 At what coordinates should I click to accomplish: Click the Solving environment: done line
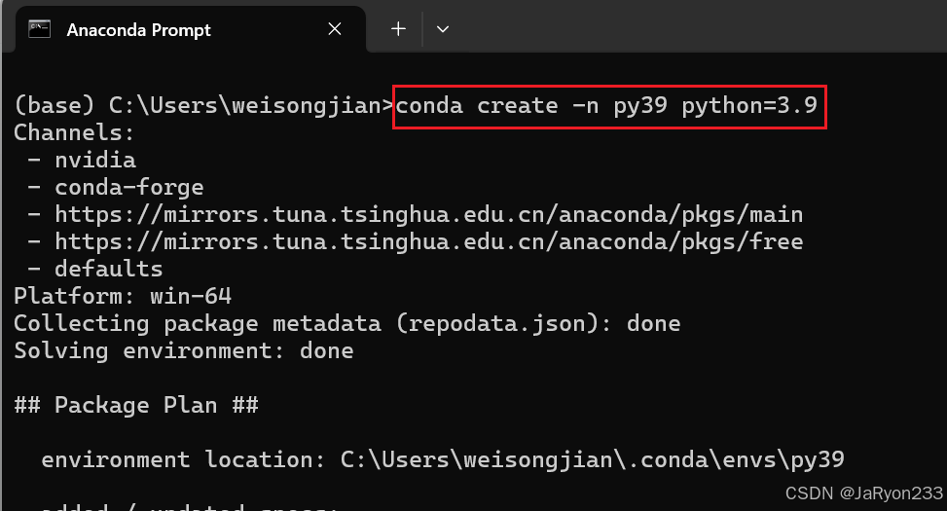coord(184,351)
